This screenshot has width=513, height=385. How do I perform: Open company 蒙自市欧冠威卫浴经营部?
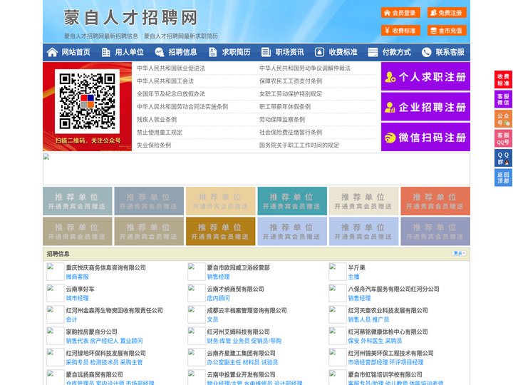click(x=239, y=267)
